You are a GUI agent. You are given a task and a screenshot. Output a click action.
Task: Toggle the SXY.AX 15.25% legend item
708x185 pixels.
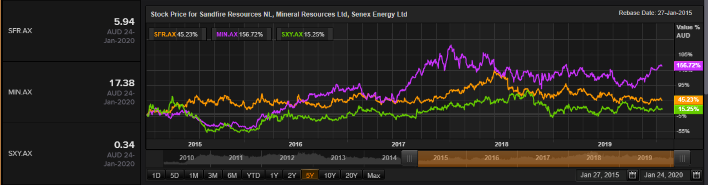click(x=304, y=34)
